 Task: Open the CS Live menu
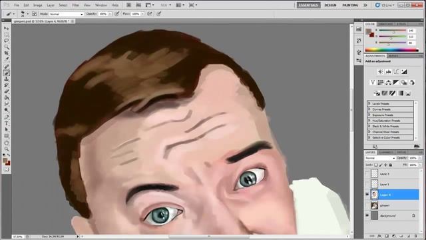pyautogui.click(x=385, y=5)
